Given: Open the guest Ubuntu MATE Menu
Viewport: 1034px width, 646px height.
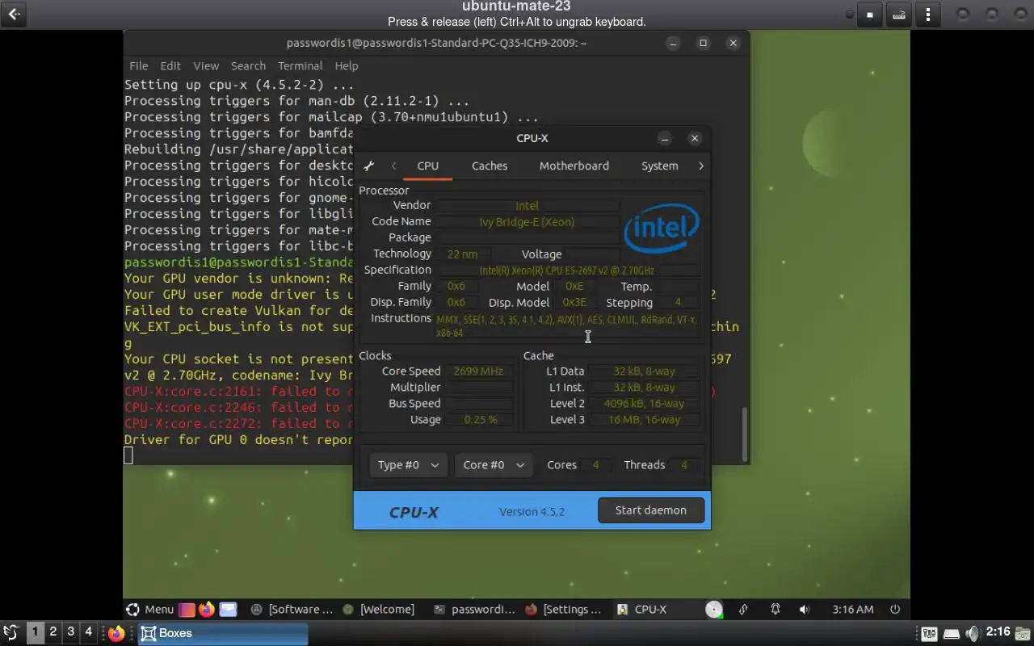Looking at the screenshot, I should (x=150, y=609).
